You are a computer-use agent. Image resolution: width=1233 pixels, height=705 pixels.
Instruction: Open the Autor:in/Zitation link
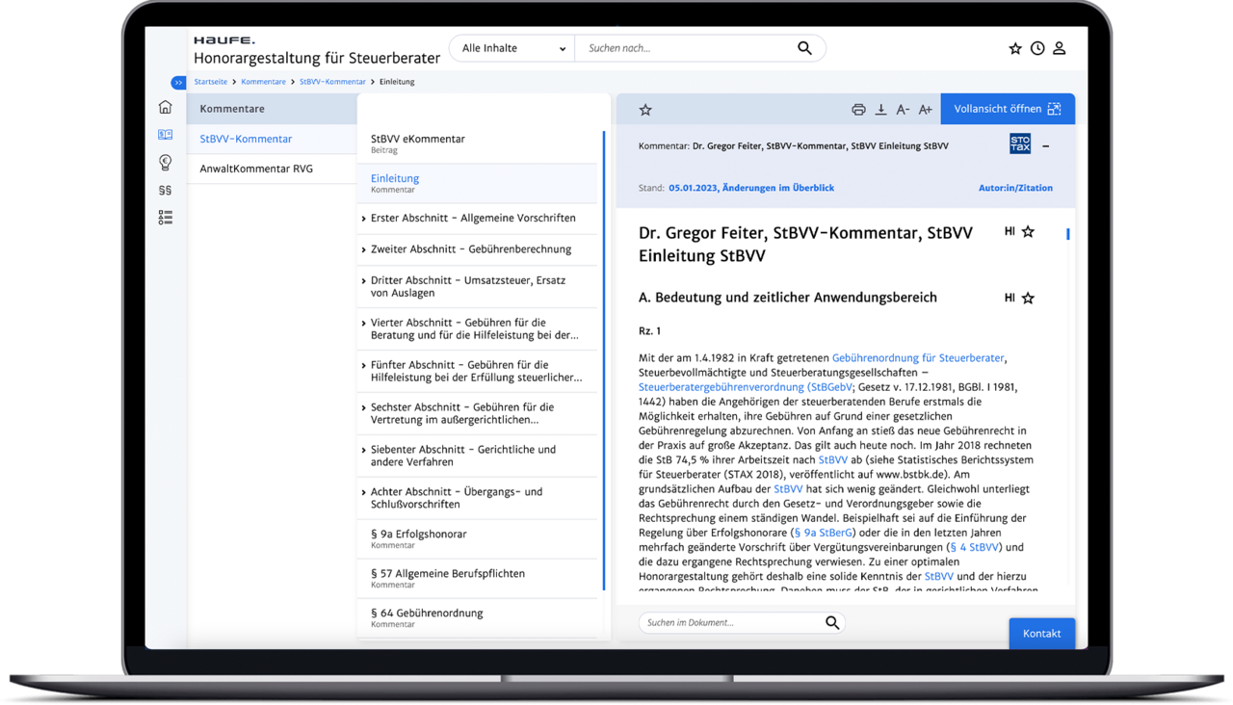1015,188
